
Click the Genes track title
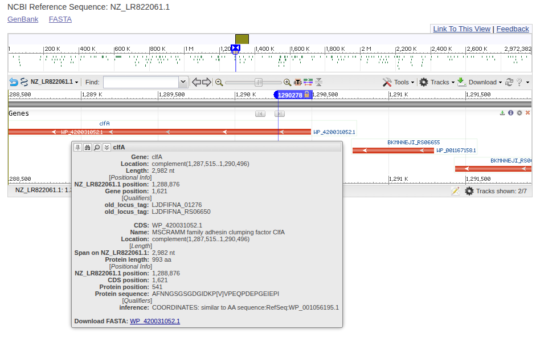click(x=19, y=113)
